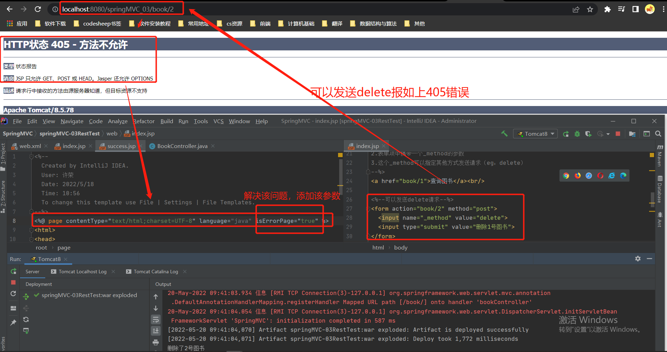Close the success.jsp editor tab
Screen dimensions: 667x352
click(140, 146)
